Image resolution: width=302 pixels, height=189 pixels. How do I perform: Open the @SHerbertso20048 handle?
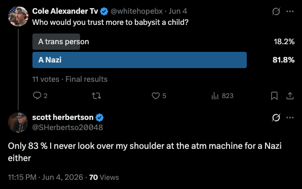click(x=67, y=127)
